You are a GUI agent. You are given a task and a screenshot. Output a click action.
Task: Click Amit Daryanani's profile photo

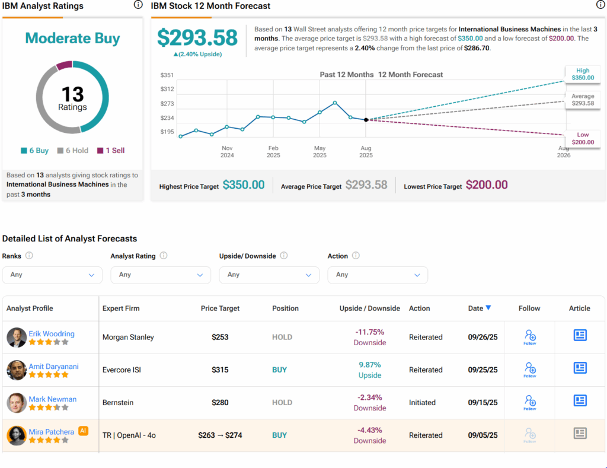(x=17, y=370)
